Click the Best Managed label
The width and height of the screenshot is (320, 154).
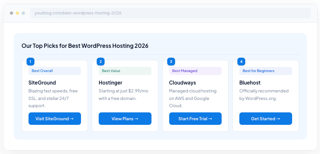tap(195, 71)
